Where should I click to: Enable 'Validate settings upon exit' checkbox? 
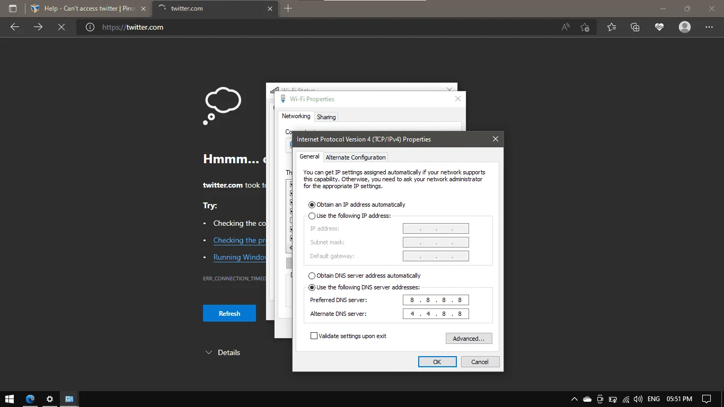pyautogui.click(x=314, y=336)
